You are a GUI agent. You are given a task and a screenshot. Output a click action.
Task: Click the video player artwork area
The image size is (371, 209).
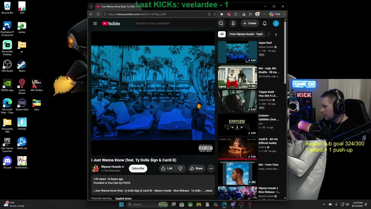[153, 93]
